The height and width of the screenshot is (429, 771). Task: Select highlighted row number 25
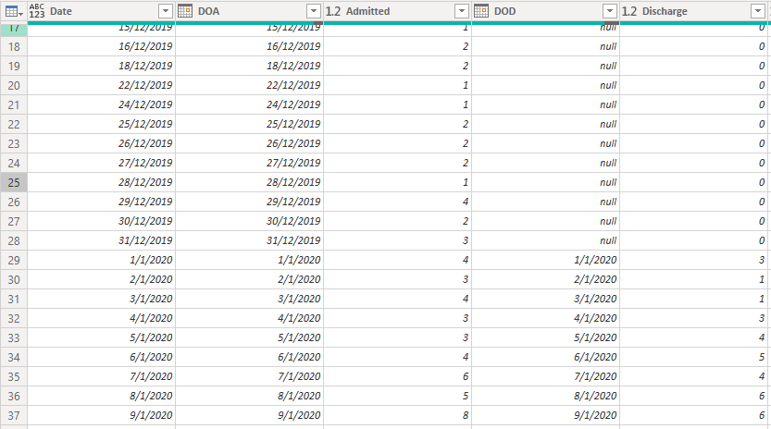(x=14, y=182)
